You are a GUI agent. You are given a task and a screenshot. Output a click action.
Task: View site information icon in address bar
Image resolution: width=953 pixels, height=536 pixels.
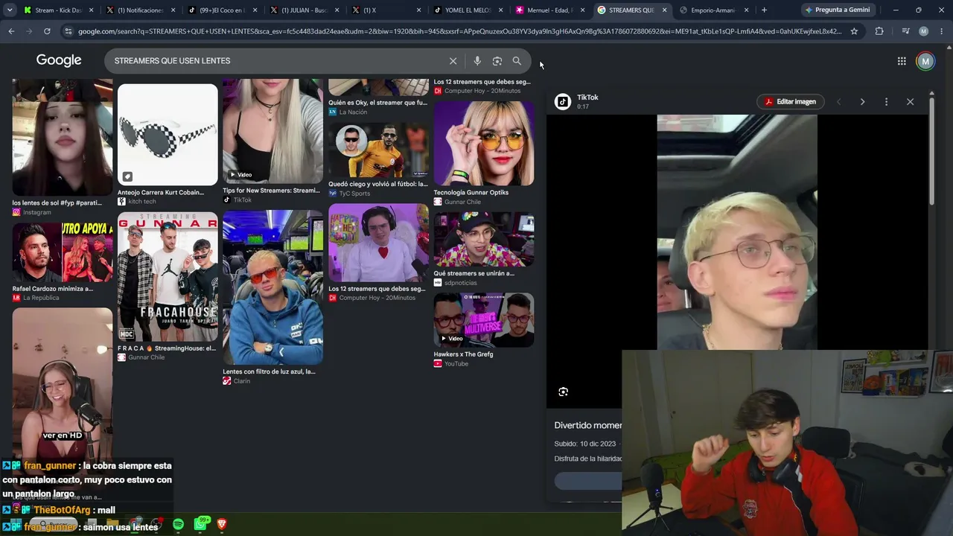click(68, 31)
